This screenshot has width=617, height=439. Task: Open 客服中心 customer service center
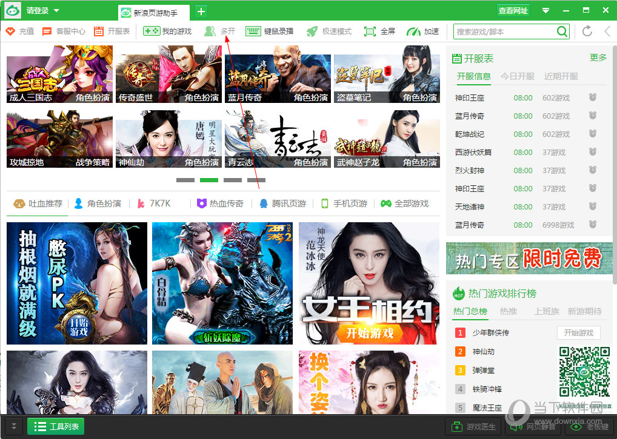click(64, 31)
